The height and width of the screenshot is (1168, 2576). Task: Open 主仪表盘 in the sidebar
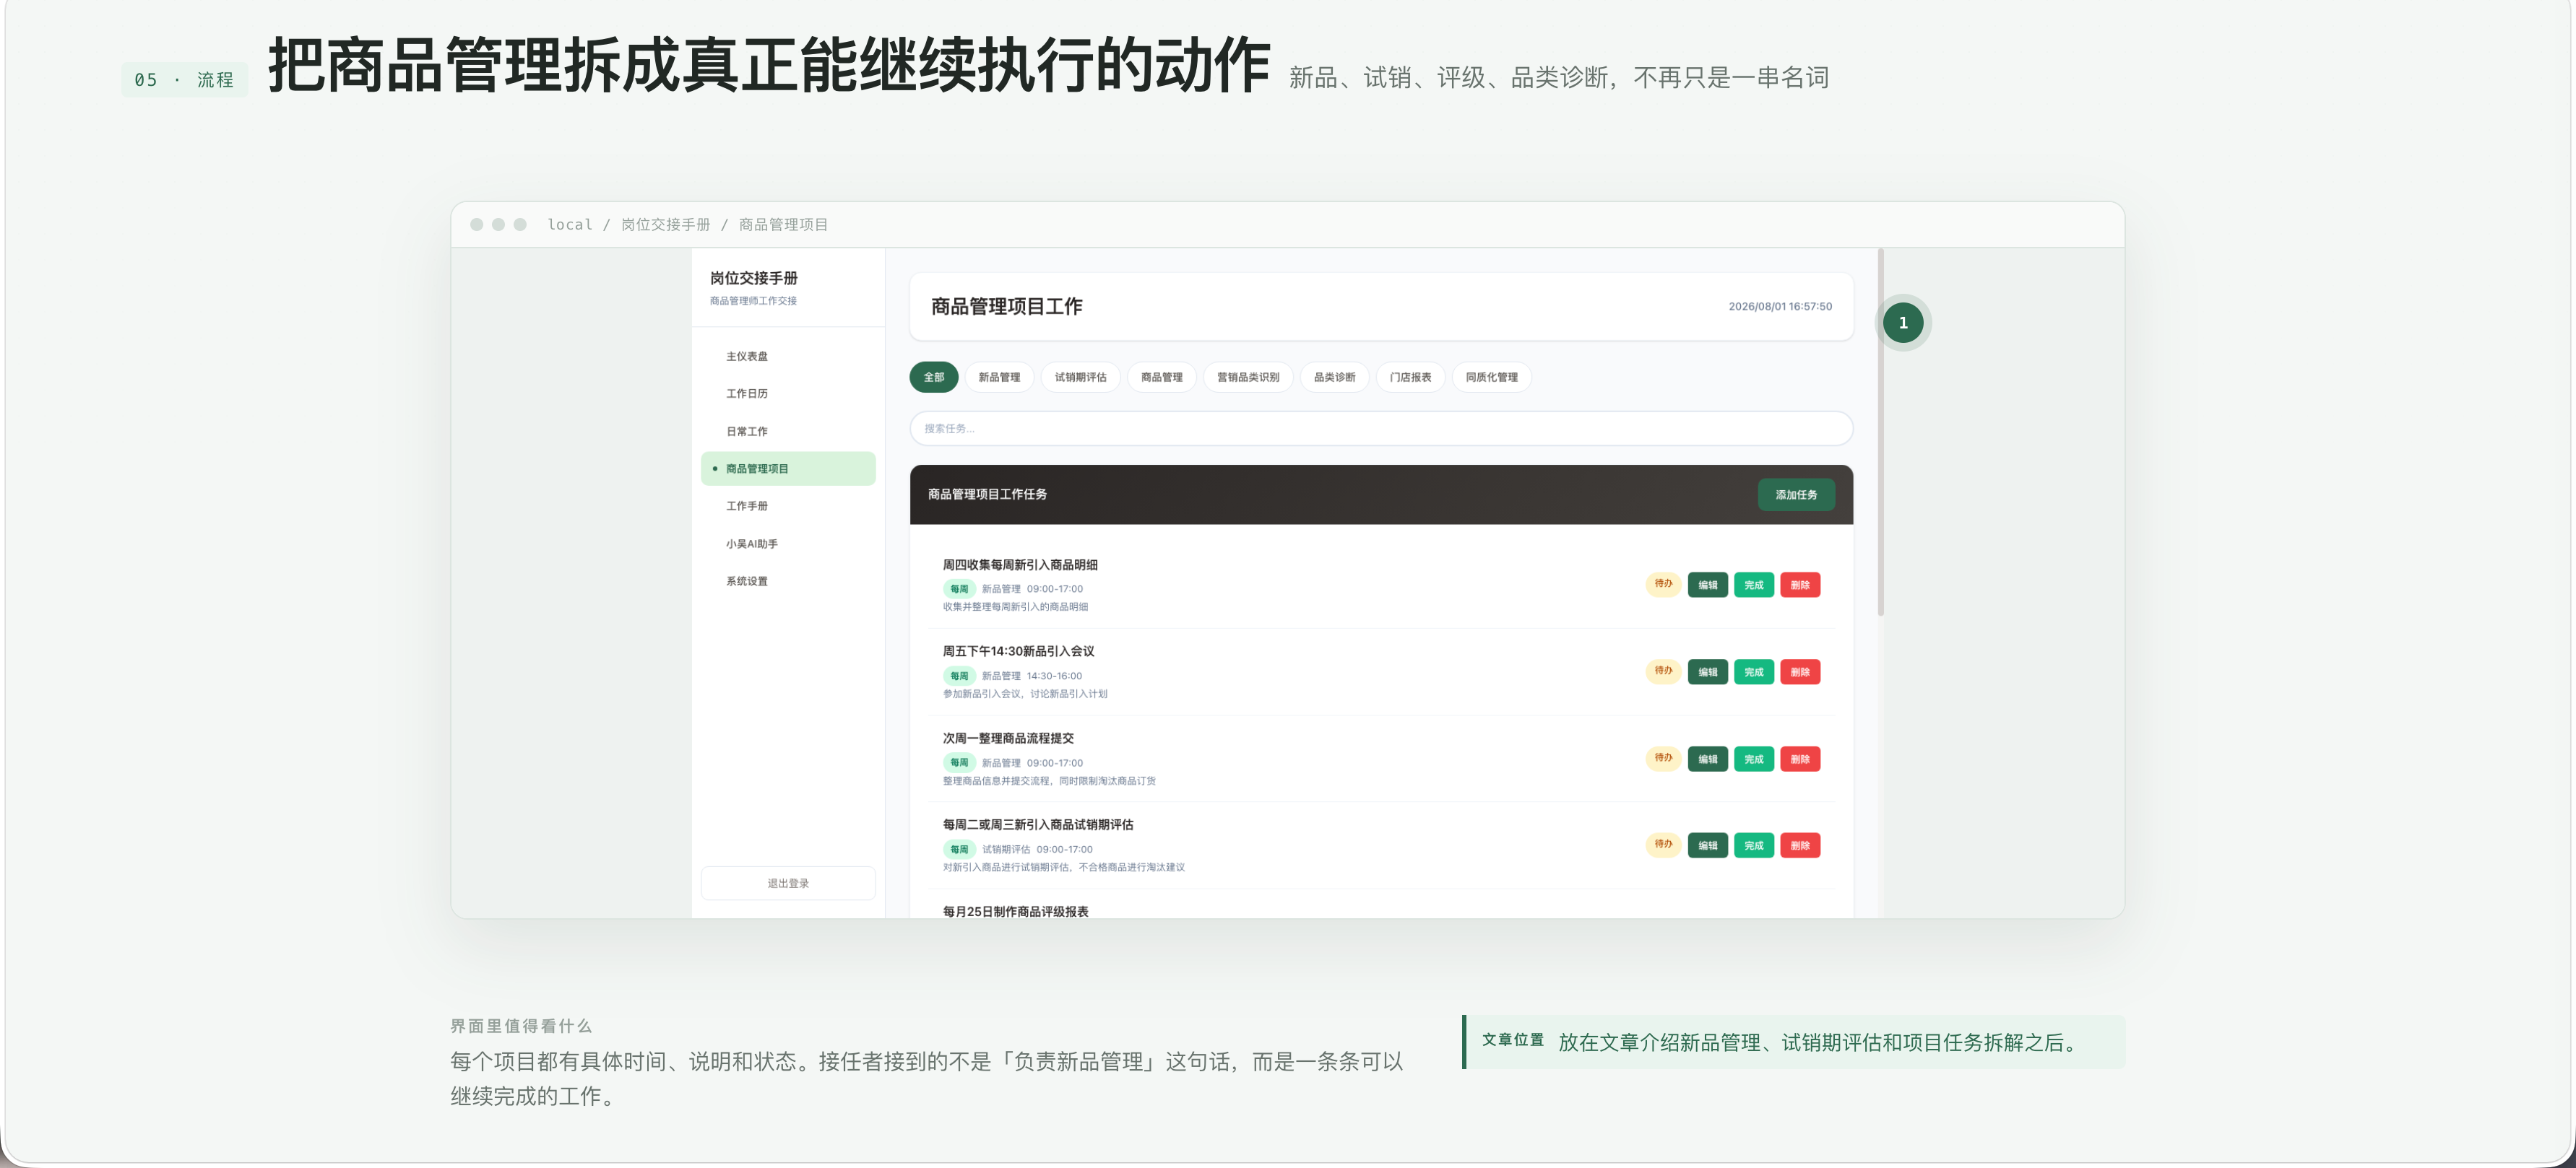787,357
